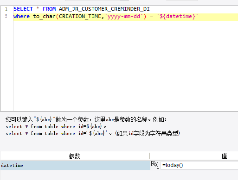Sort by the 参数 column header

pyautogui.click(x=75, y=156)
